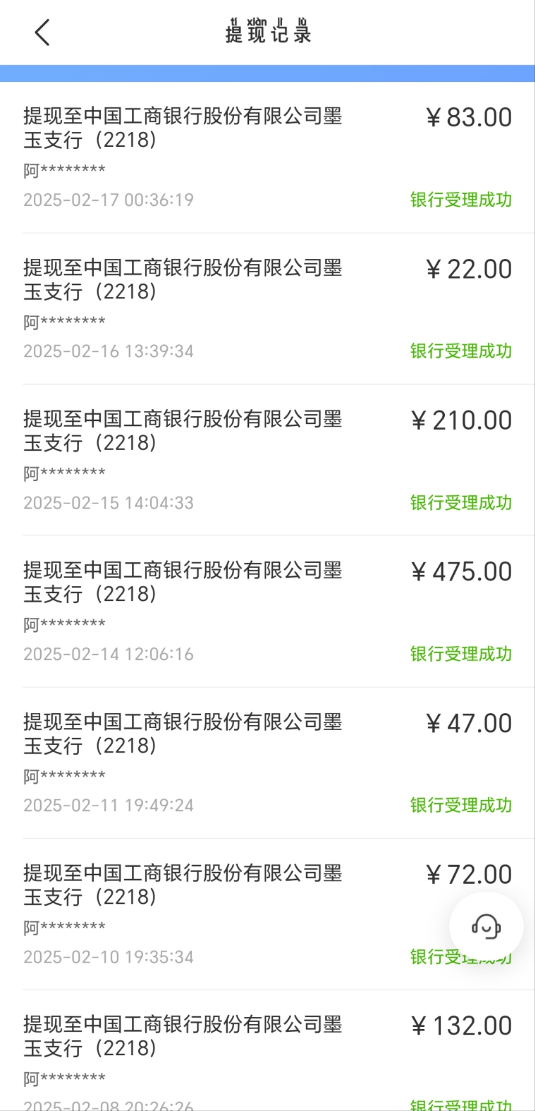Tap bank name title of ¥83.00 record
The width and height of the screenshot is (535, 1111).
click(182, 128)
